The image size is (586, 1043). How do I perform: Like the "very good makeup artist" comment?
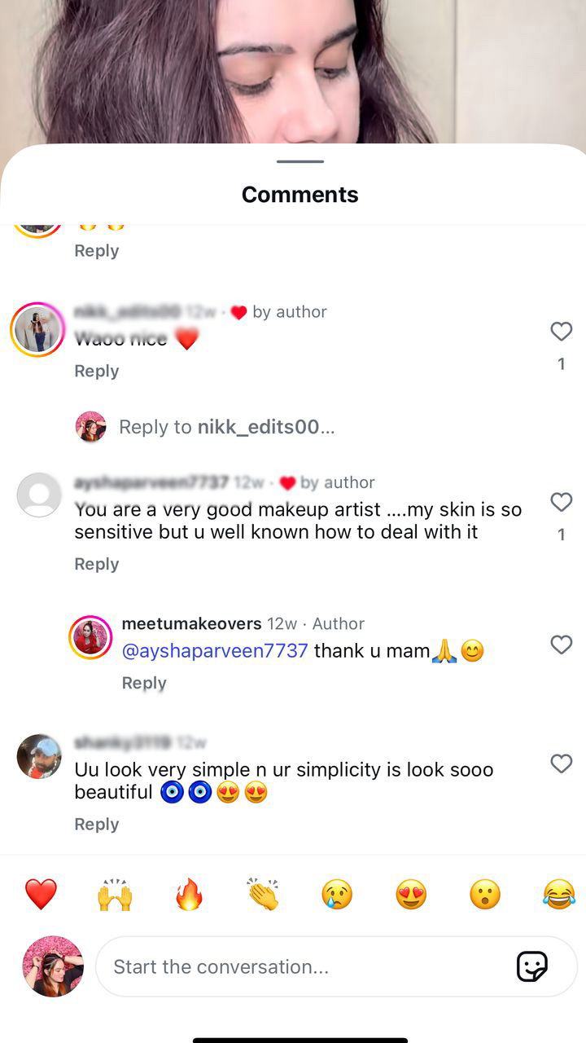[561, 503]
